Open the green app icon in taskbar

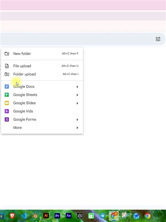[x=91, y=216]
